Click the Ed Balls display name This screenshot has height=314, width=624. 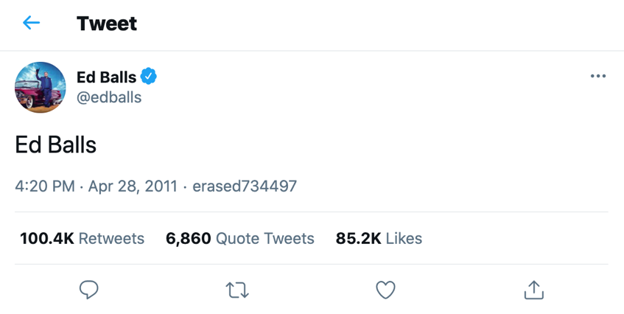pos(106,77)
